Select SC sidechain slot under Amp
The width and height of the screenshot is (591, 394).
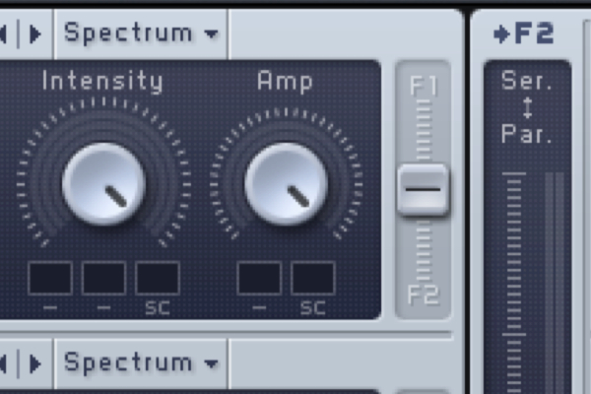click(313, 278)
